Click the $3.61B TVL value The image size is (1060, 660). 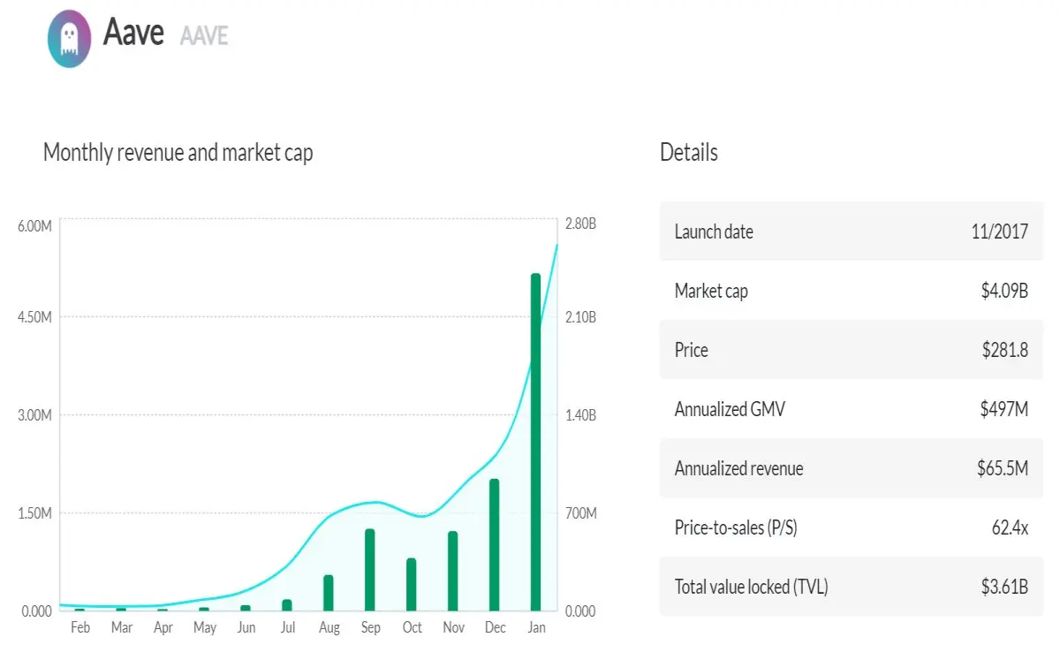1004,587
